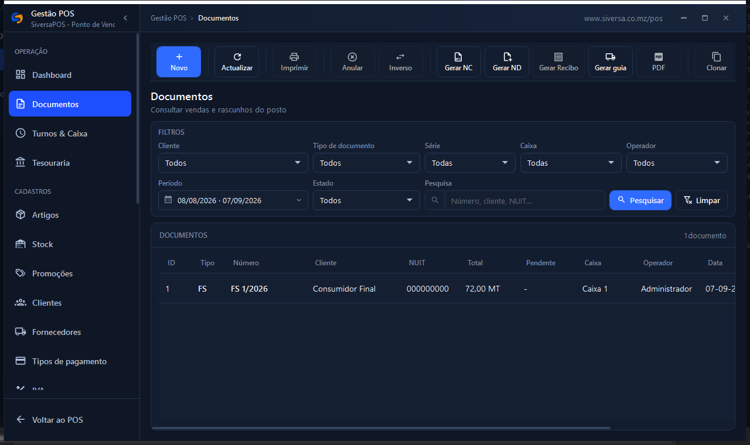Click the Gestão POS breadcrumb link

(168, 18)
